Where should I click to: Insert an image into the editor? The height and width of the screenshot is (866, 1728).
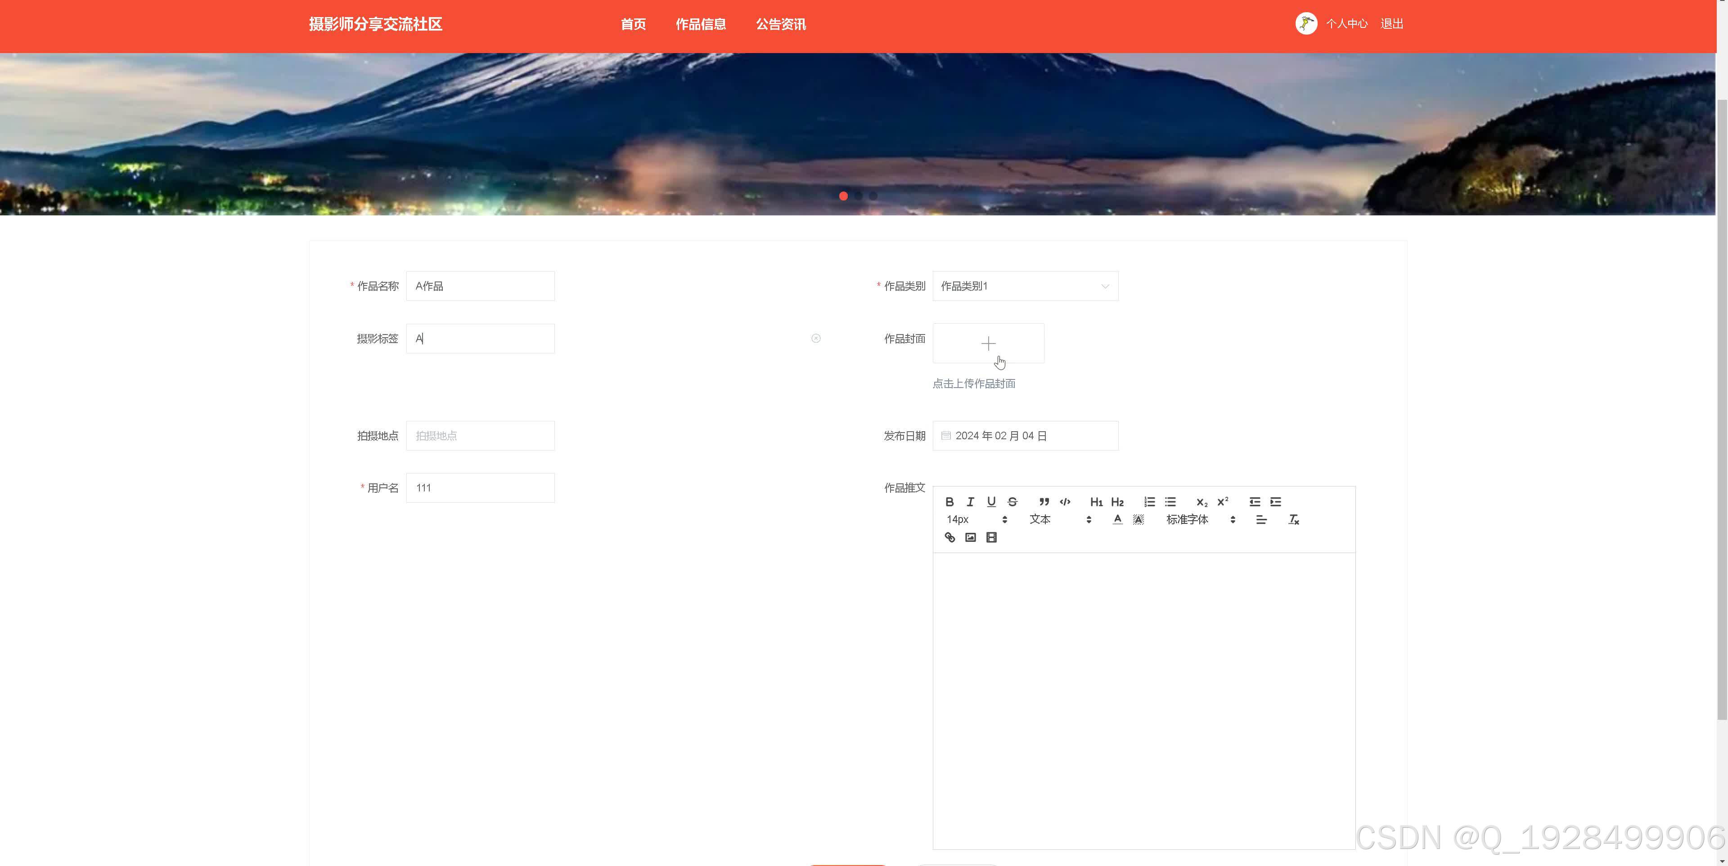(970, 538)
